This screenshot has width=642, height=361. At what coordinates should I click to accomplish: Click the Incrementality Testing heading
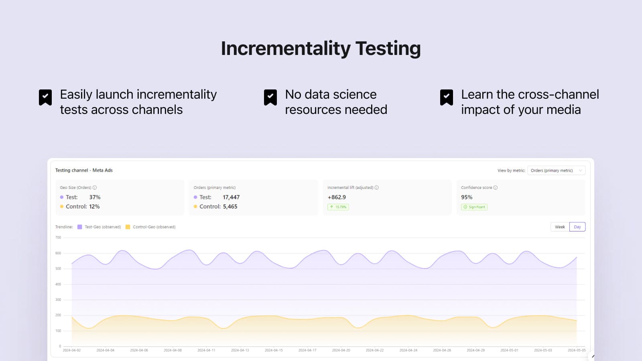[x=321, y=49]
